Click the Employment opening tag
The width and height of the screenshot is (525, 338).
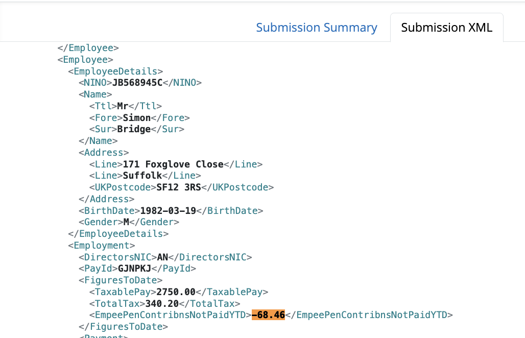point(96,245)
